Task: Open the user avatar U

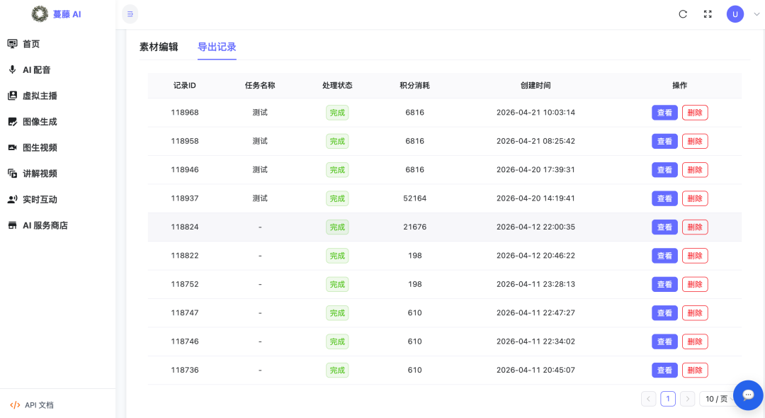Action: [x=735, y=14]
